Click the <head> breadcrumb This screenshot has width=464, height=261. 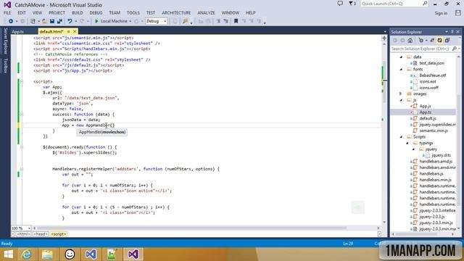(41, 234)
